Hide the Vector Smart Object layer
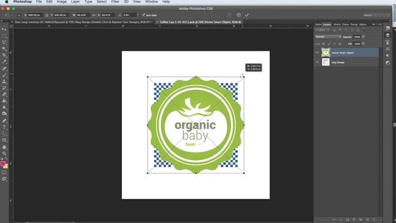 pos(317,53)
